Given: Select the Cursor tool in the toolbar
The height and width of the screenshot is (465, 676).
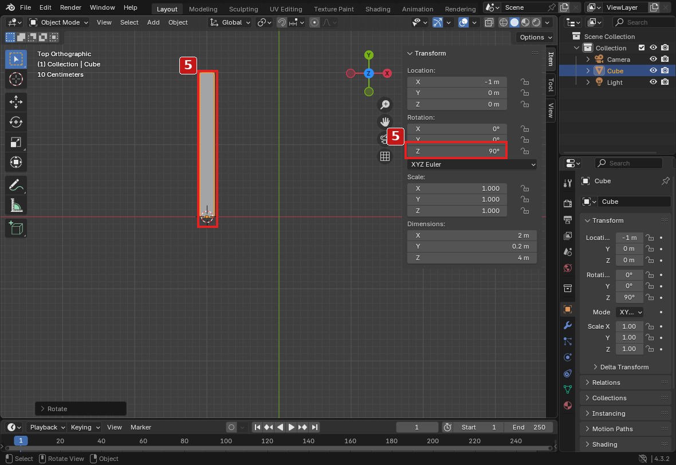Looking at the screenshot, I should 16,79.
